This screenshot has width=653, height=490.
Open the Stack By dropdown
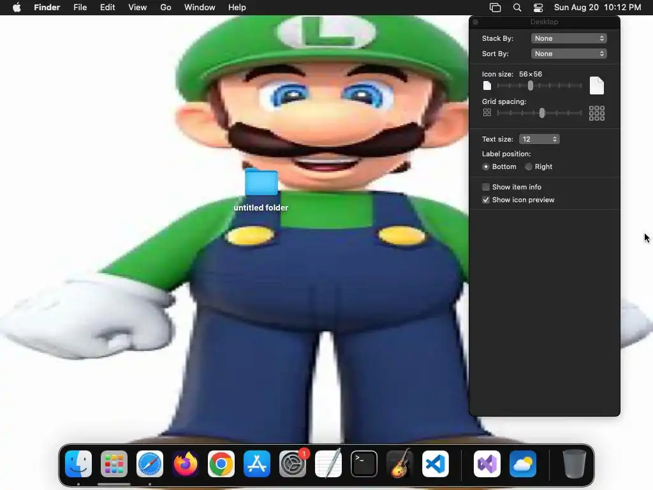click(569, 38)
